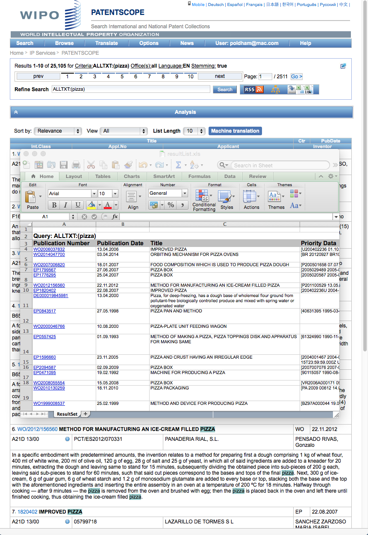Open WO2006037832 link in spreadsheet

point(49,249)
